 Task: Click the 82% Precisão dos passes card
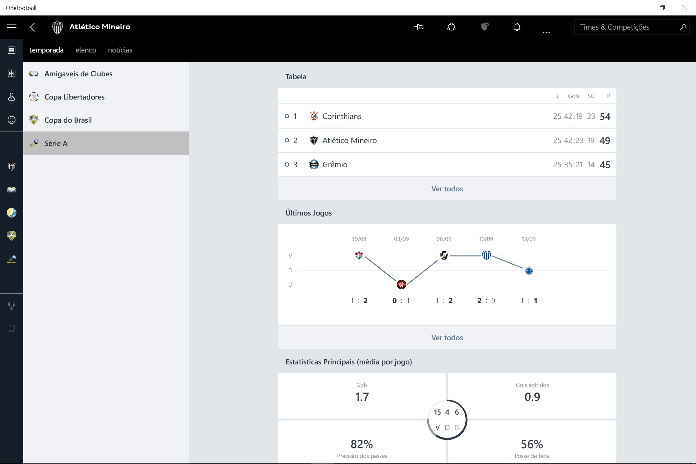click(x=362, y=442)
